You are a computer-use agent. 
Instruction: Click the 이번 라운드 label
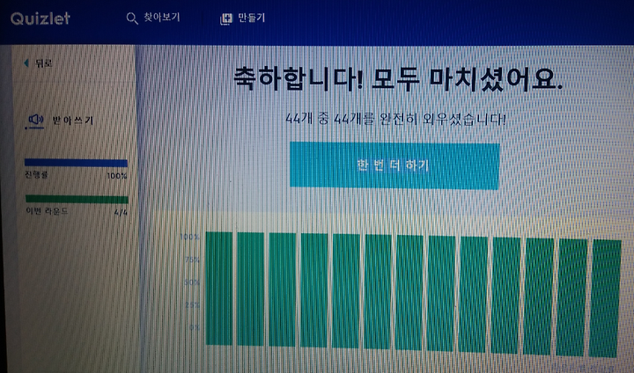[47, 211]
